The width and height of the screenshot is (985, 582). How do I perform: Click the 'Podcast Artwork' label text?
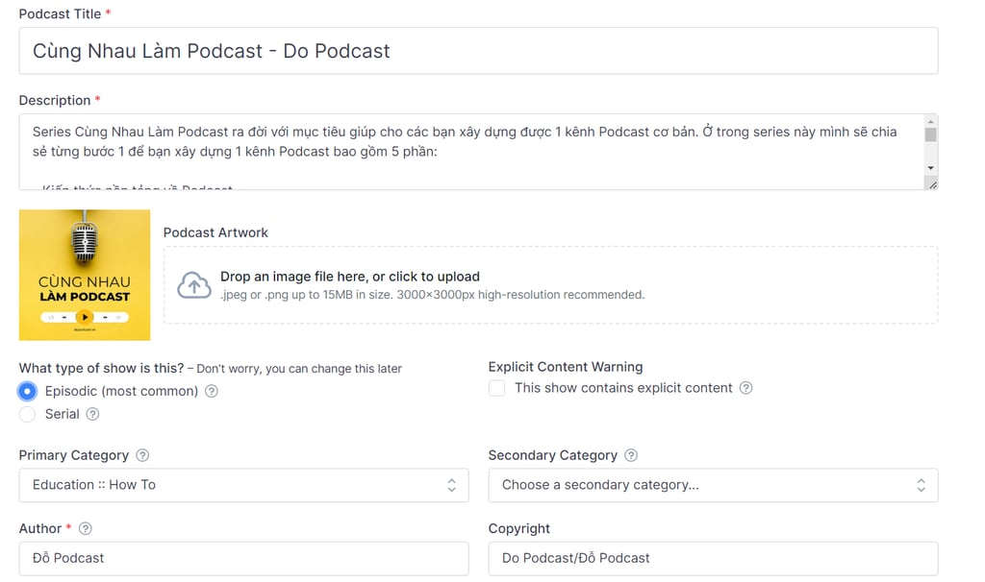click(x=215, y=232)
